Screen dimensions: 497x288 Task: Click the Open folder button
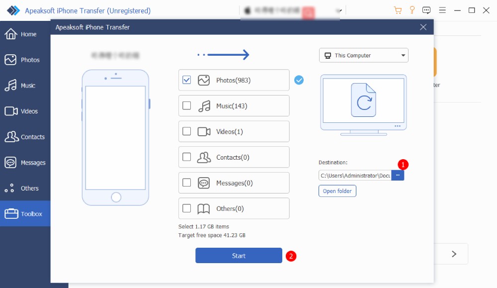click(337, 191)
